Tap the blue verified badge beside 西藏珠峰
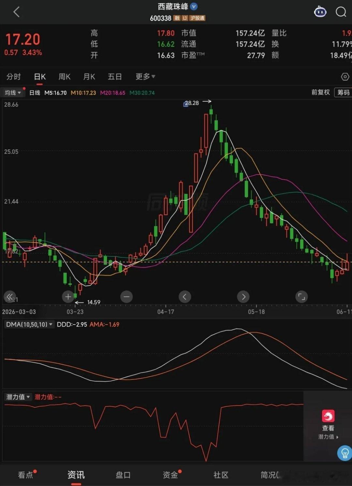Image resolution: width=352 pixels, height=486 pixels. tap(194, 7)
